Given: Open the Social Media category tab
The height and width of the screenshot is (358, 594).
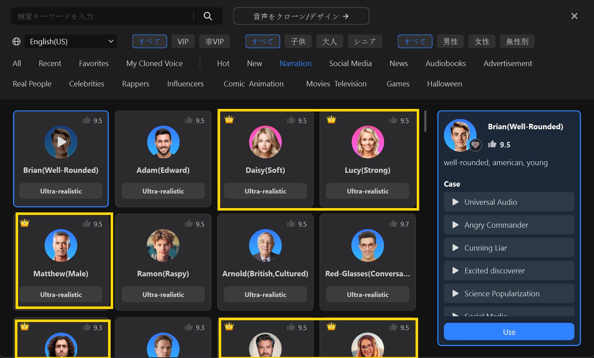Looking at the screenshot, I should [x=350, y=63].
